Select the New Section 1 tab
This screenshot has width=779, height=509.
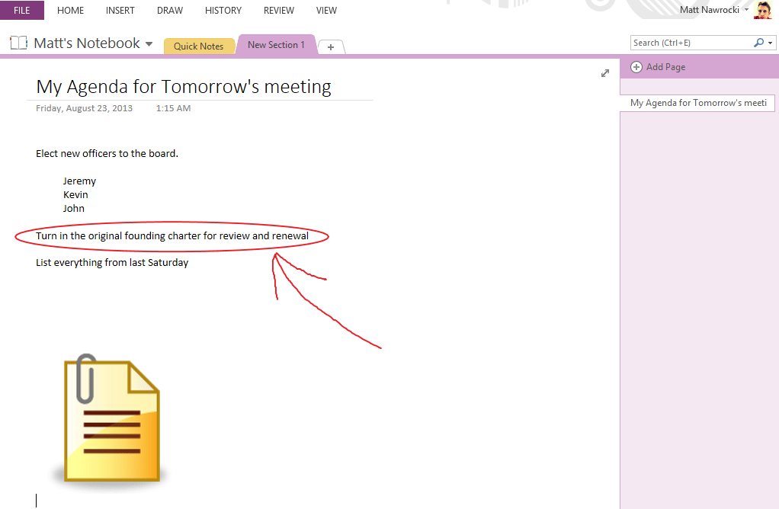(276, 45)
